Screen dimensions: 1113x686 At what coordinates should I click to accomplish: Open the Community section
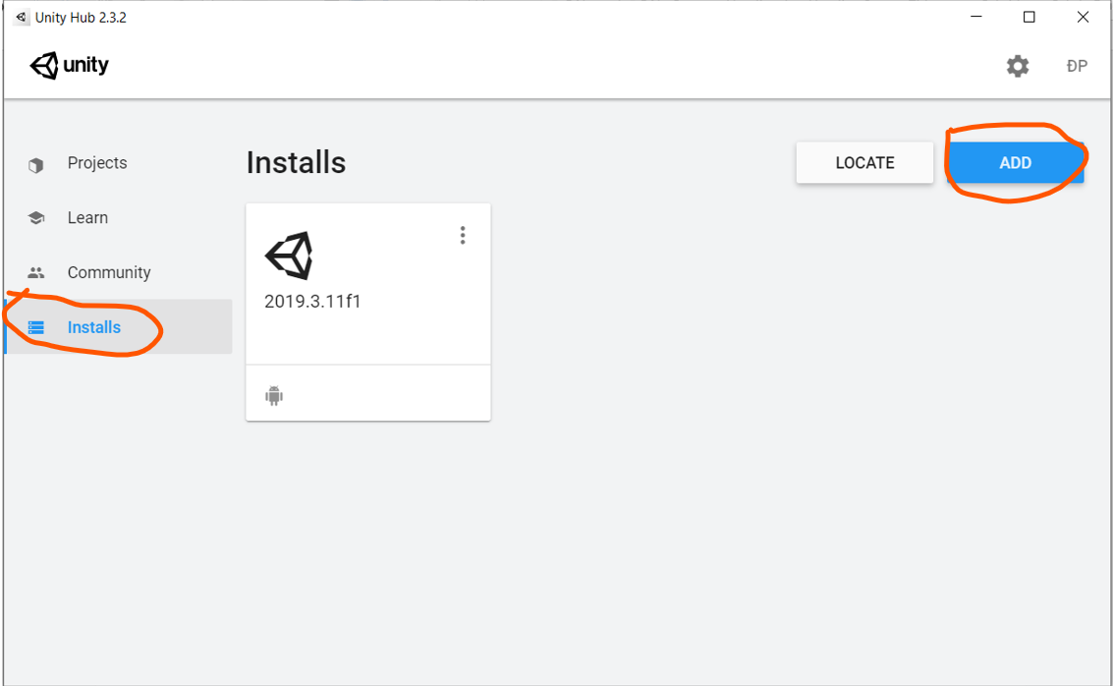(x=109, y=272)
